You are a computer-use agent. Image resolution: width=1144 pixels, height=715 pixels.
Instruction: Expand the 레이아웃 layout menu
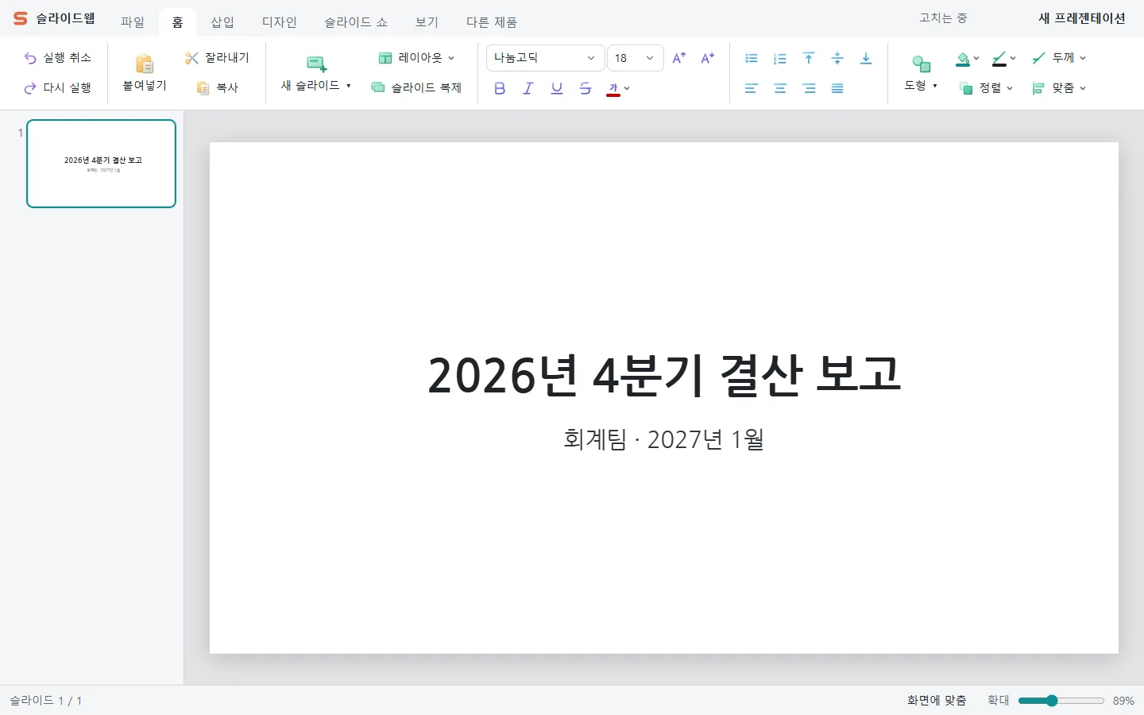point(416,58)
